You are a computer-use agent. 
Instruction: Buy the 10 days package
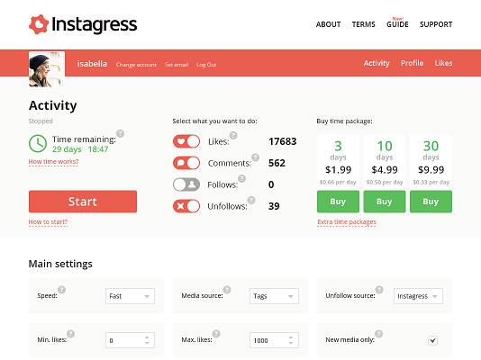point(385,202)
